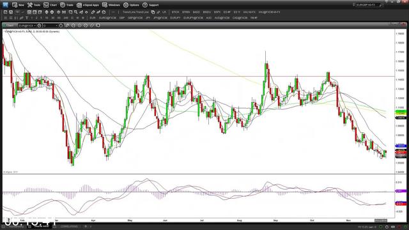Load the $TRIN symbol shortcut
This screenshot has width=409, height=230.
pos(186,12)
